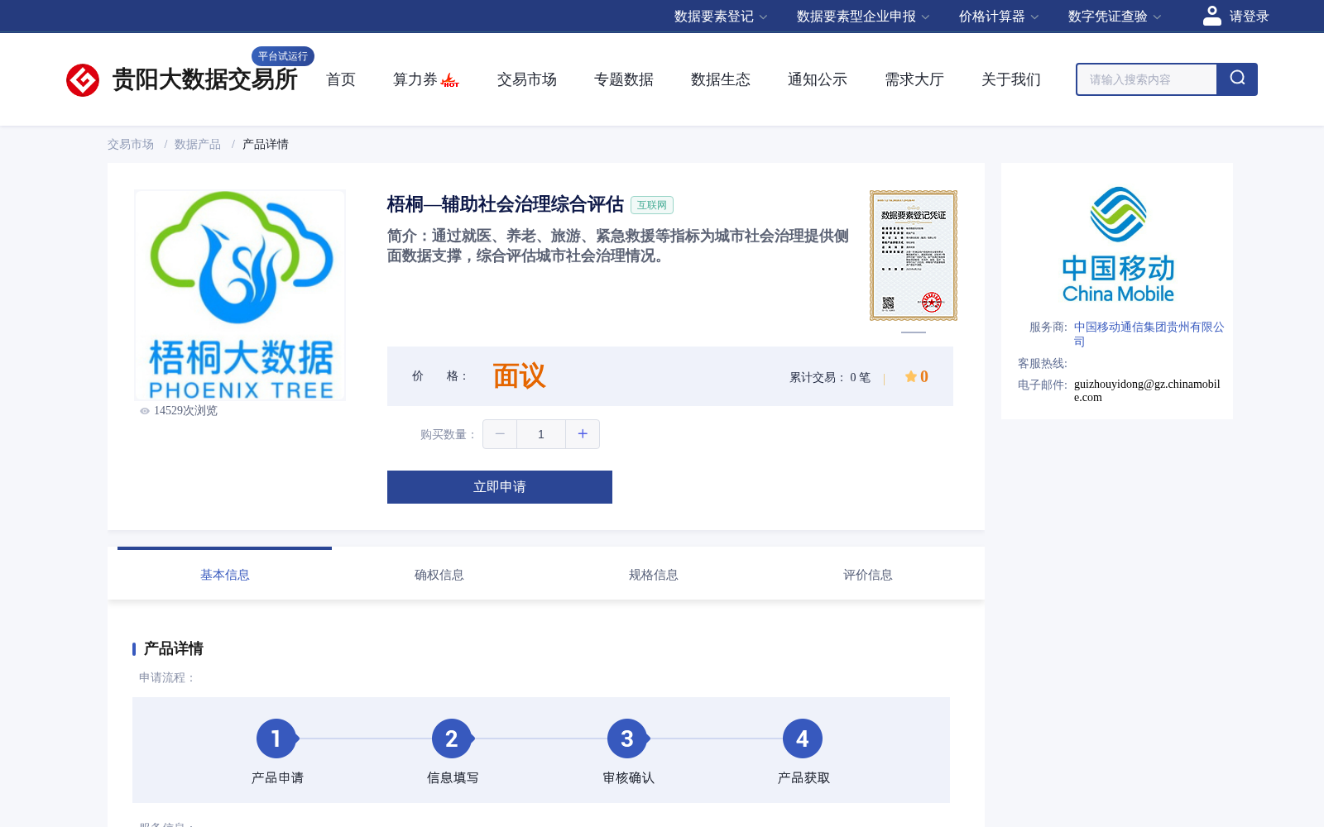Click the 互联网 category tag
Screen dimensions: 1324x827
click(x=652, y=205)
